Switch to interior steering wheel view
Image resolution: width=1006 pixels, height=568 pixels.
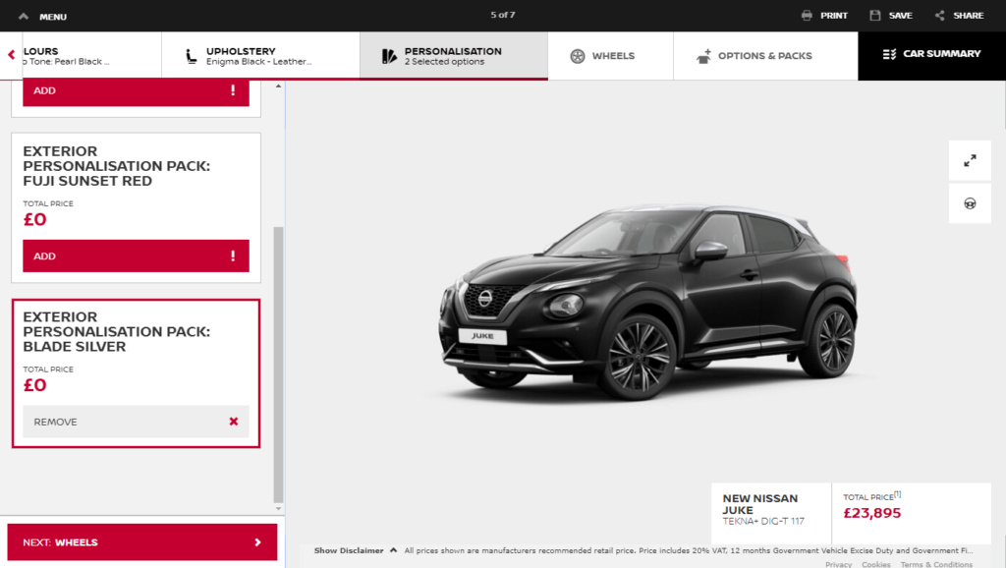[970, 203]
